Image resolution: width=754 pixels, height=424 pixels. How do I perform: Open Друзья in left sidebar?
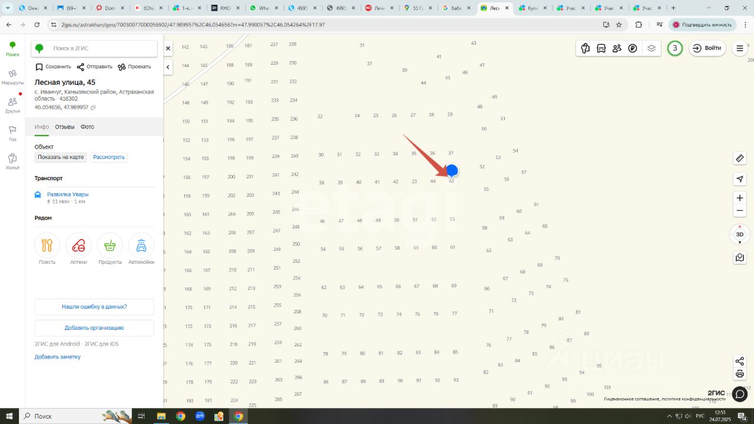[12, 105]
